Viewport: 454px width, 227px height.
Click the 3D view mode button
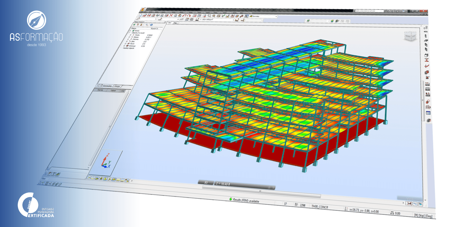tap(206, 182)
